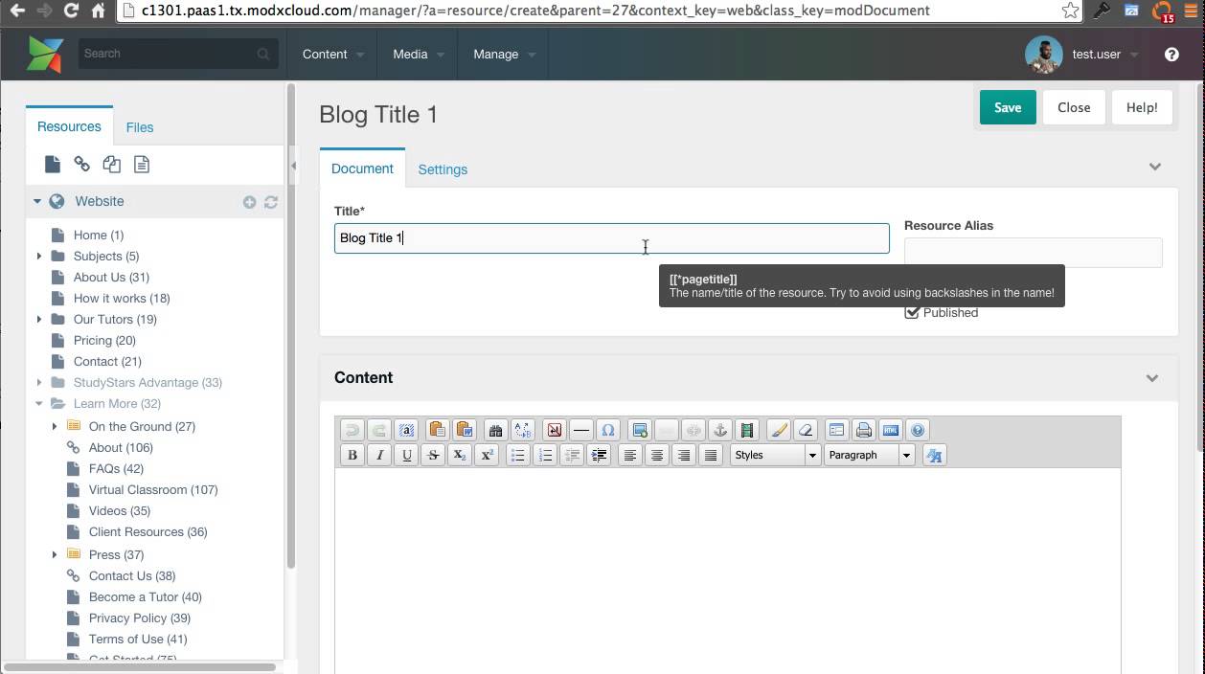Toggle italic formatting
Image resolution: width=1205 pixels, height=674 pixels.
coord(379,455)
